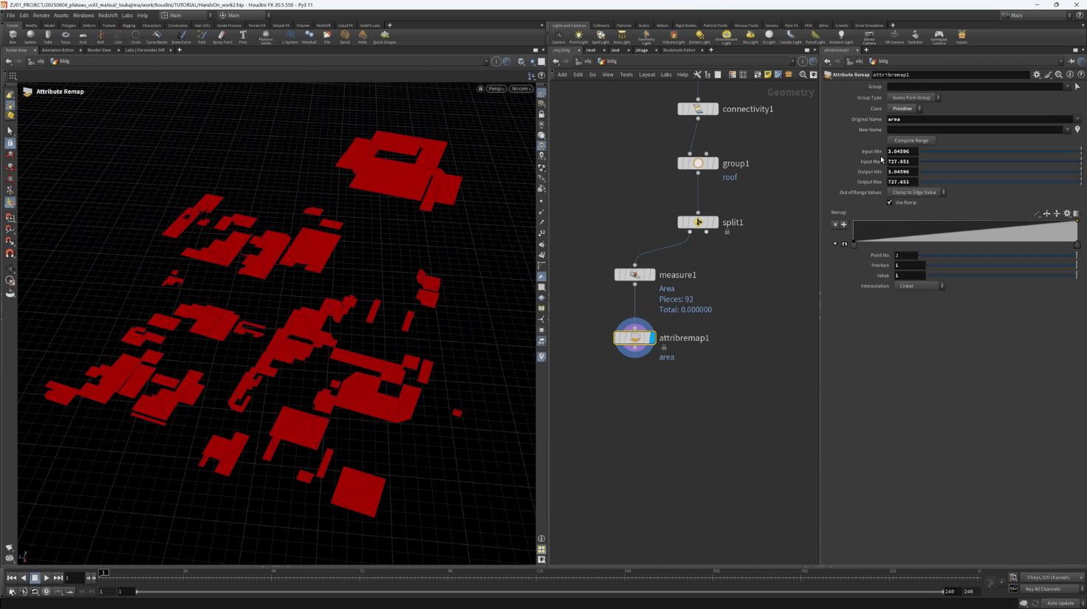Viewport: 1087px width, 609px height.
Task: Add a new ramp point with plus
Action: (844, 224)
